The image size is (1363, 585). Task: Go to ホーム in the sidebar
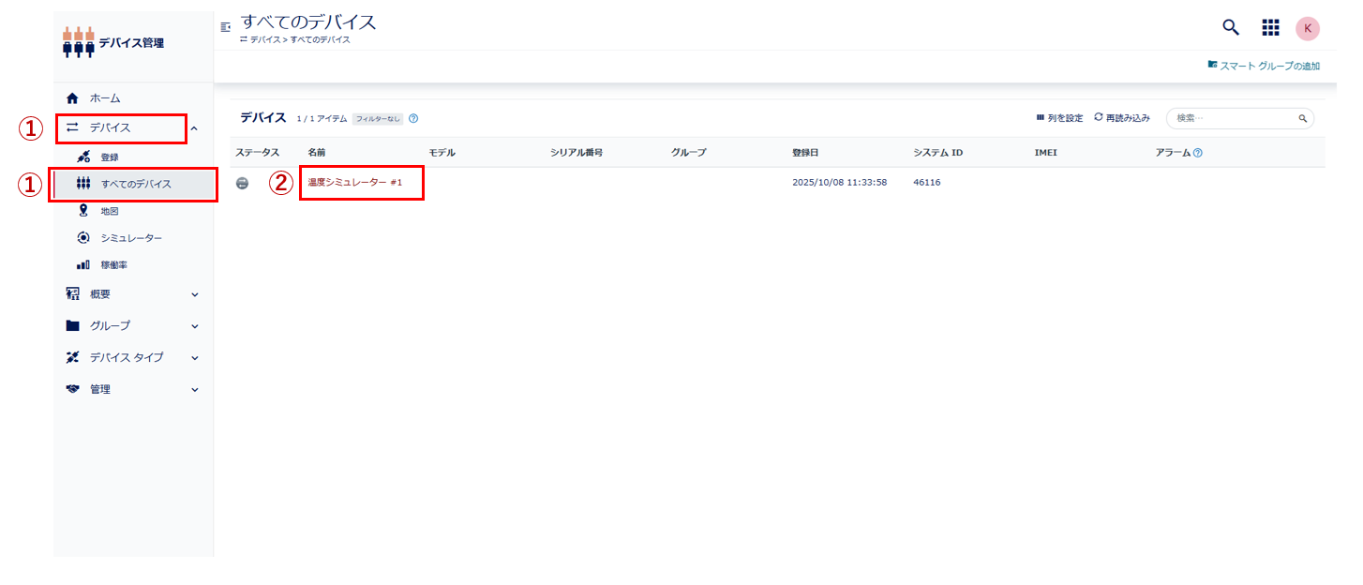105,98
